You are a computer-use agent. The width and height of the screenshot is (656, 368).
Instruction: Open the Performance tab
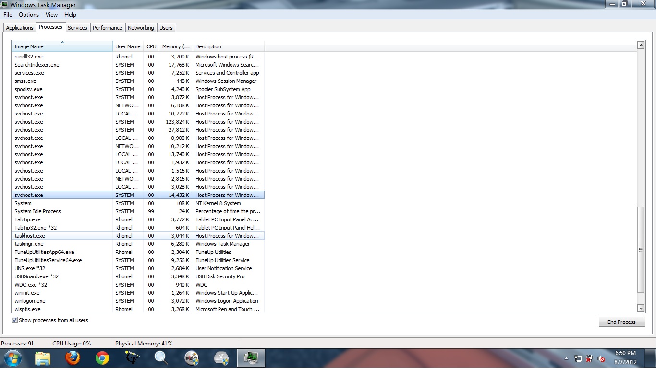click(x=108, y=28)
